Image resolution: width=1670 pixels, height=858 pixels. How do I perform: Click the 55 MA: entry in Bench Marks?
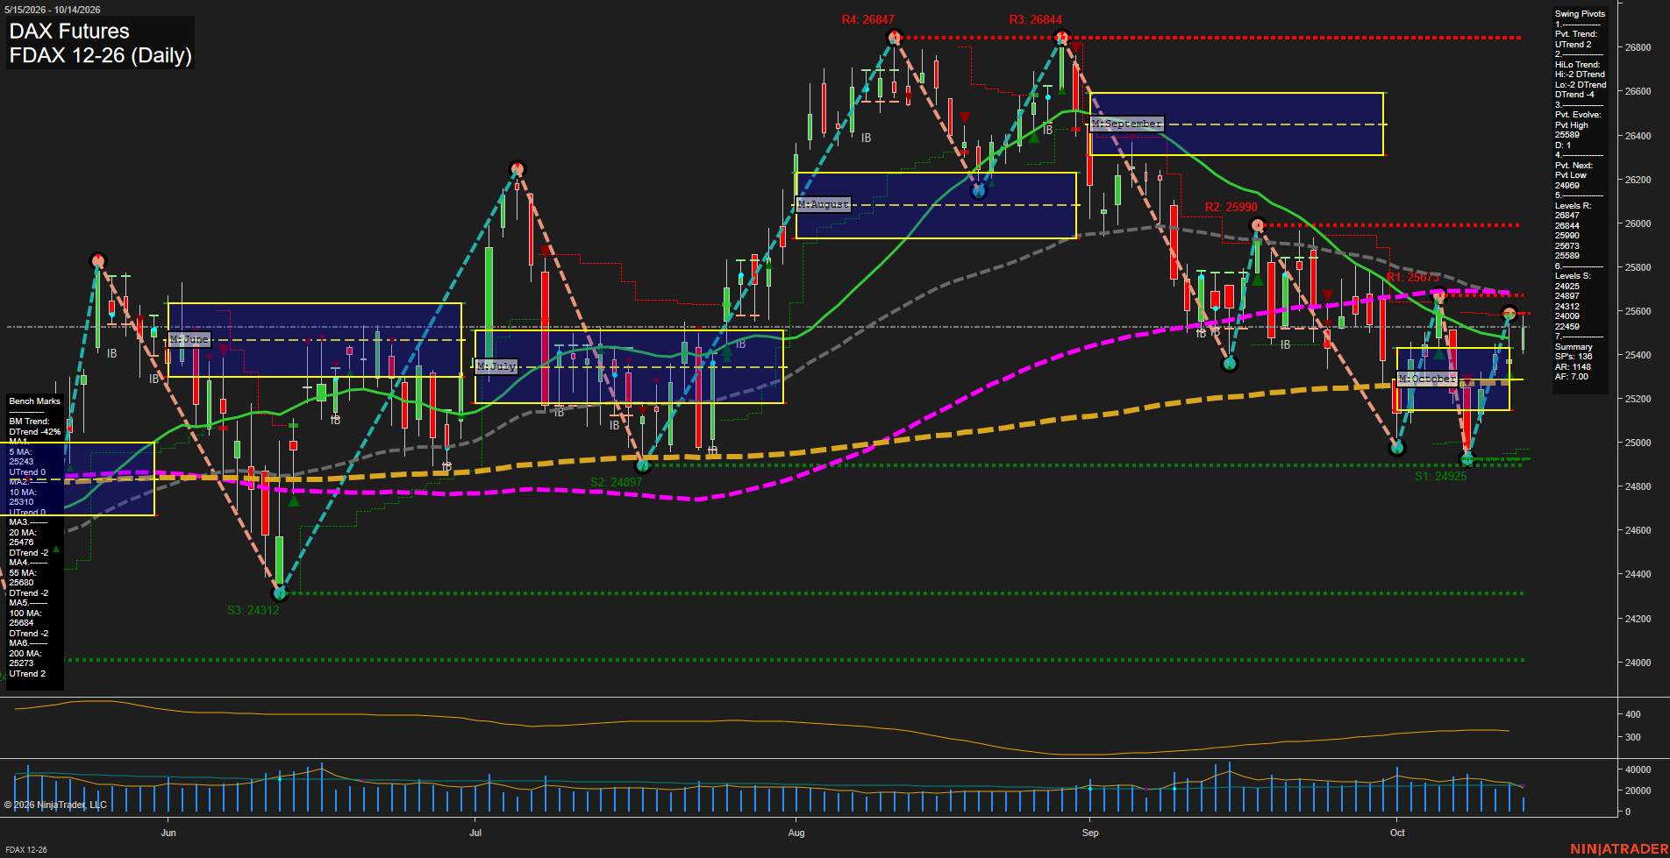click(x=22, y=573)
